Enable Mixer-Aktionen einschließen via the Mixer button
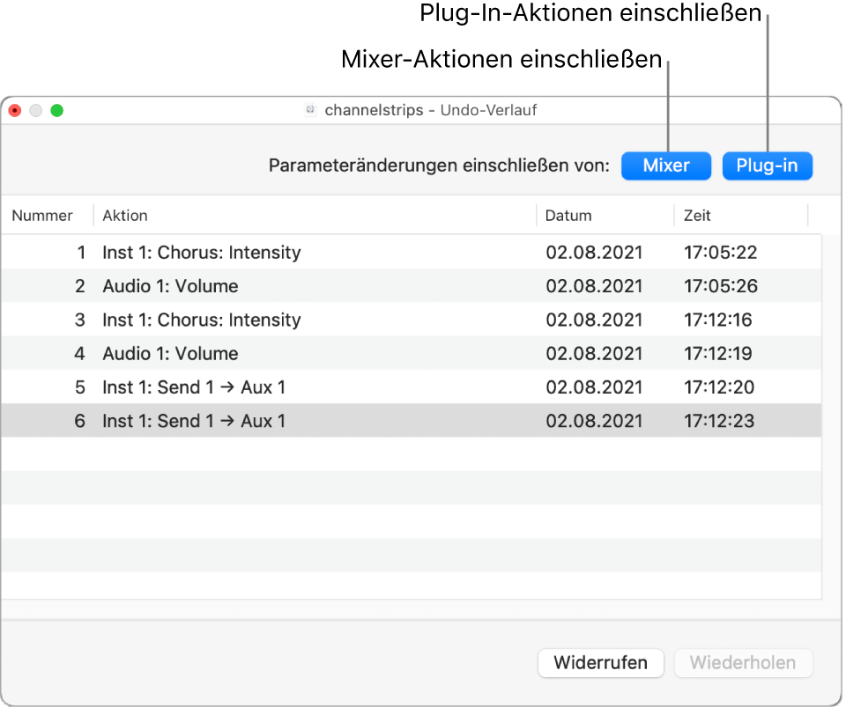Viewport: 846px width, 707px height. pos(666,166)
